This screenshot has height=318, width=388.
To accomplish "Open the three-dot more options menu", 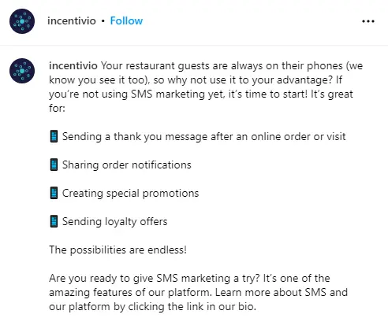I will [368, 21].
